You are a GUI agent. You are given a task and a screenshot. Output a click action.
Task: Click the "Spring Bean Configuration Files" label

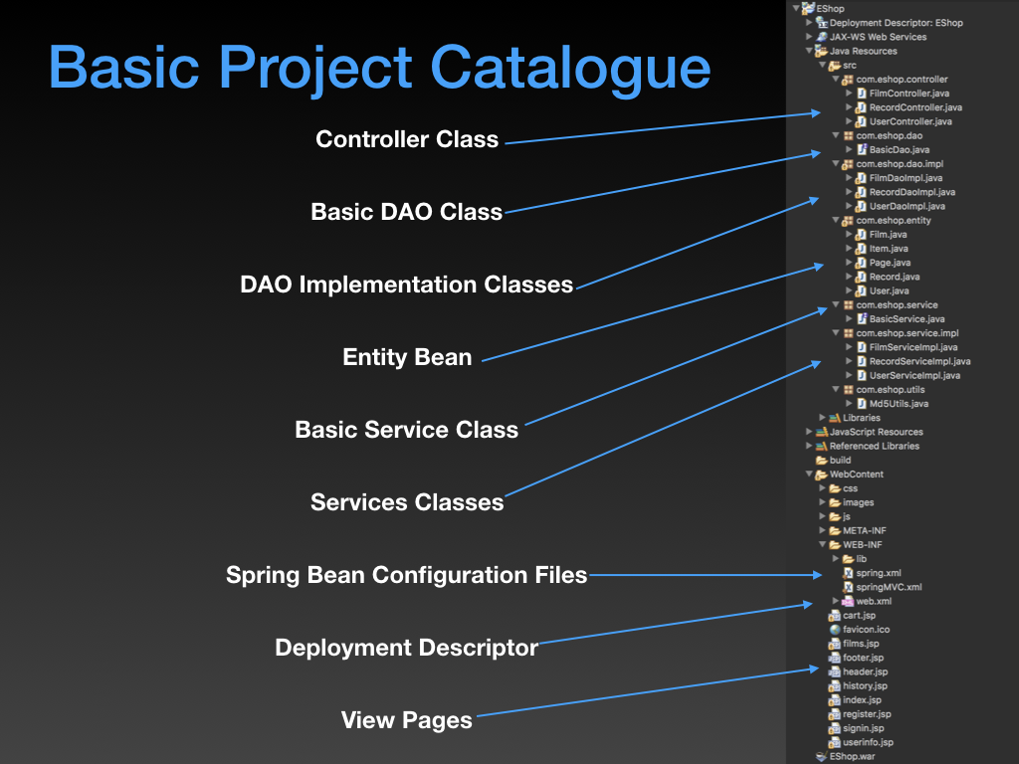(406, 575)
